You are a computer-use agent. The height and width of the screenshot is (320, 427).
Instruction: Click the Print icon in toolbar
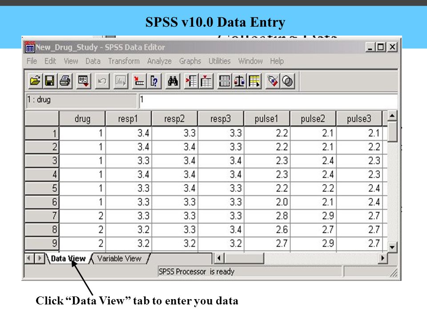click(65, 81)
